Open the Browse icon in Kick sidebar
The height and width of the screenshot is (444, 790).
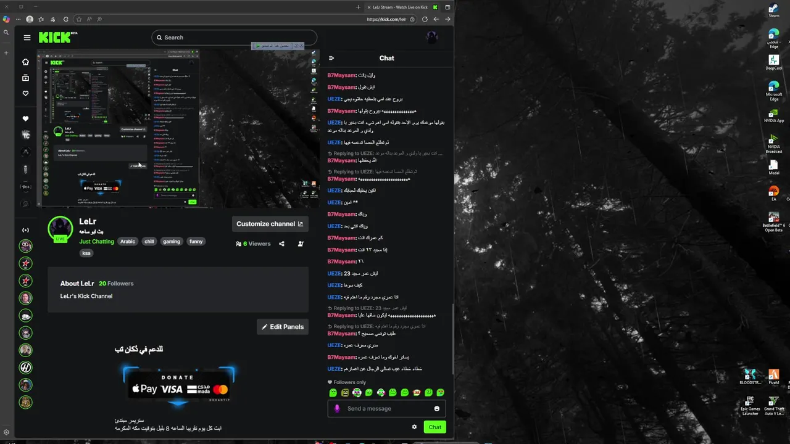tap(25, 78)
